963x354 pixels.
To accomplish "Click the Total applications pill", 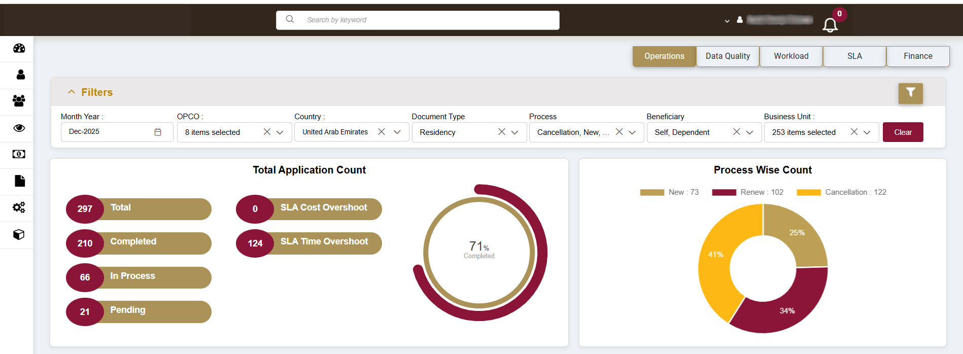I will coord(139,209).
